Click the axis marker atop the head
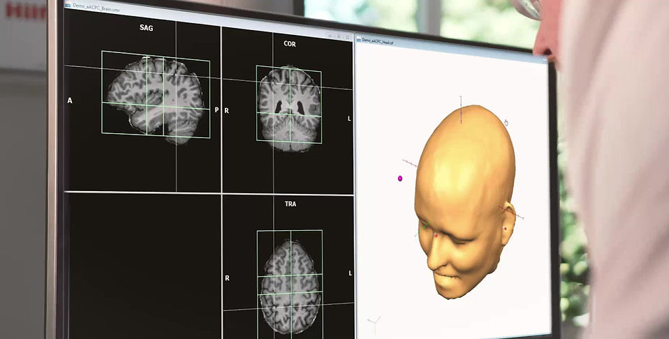 [461, 110]
